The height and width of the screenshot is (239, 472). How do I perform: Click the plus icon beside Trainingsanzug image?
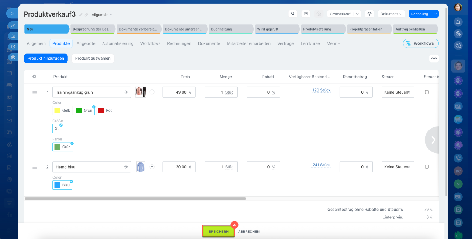pyautogui.click(x=152, y=92)
